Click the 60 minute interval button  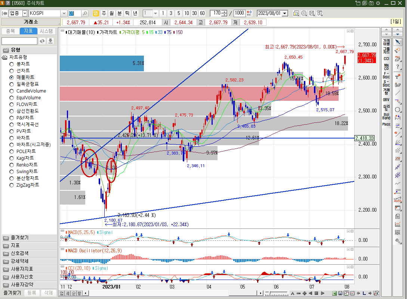click(x=203, y=13)
